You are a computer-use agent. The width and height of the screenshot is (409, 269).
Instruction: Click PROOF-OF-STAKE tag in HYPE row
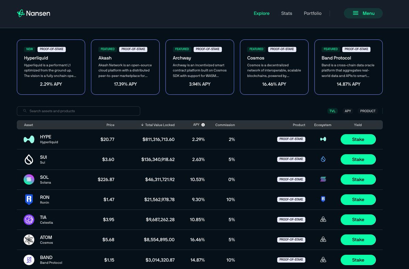291,139
